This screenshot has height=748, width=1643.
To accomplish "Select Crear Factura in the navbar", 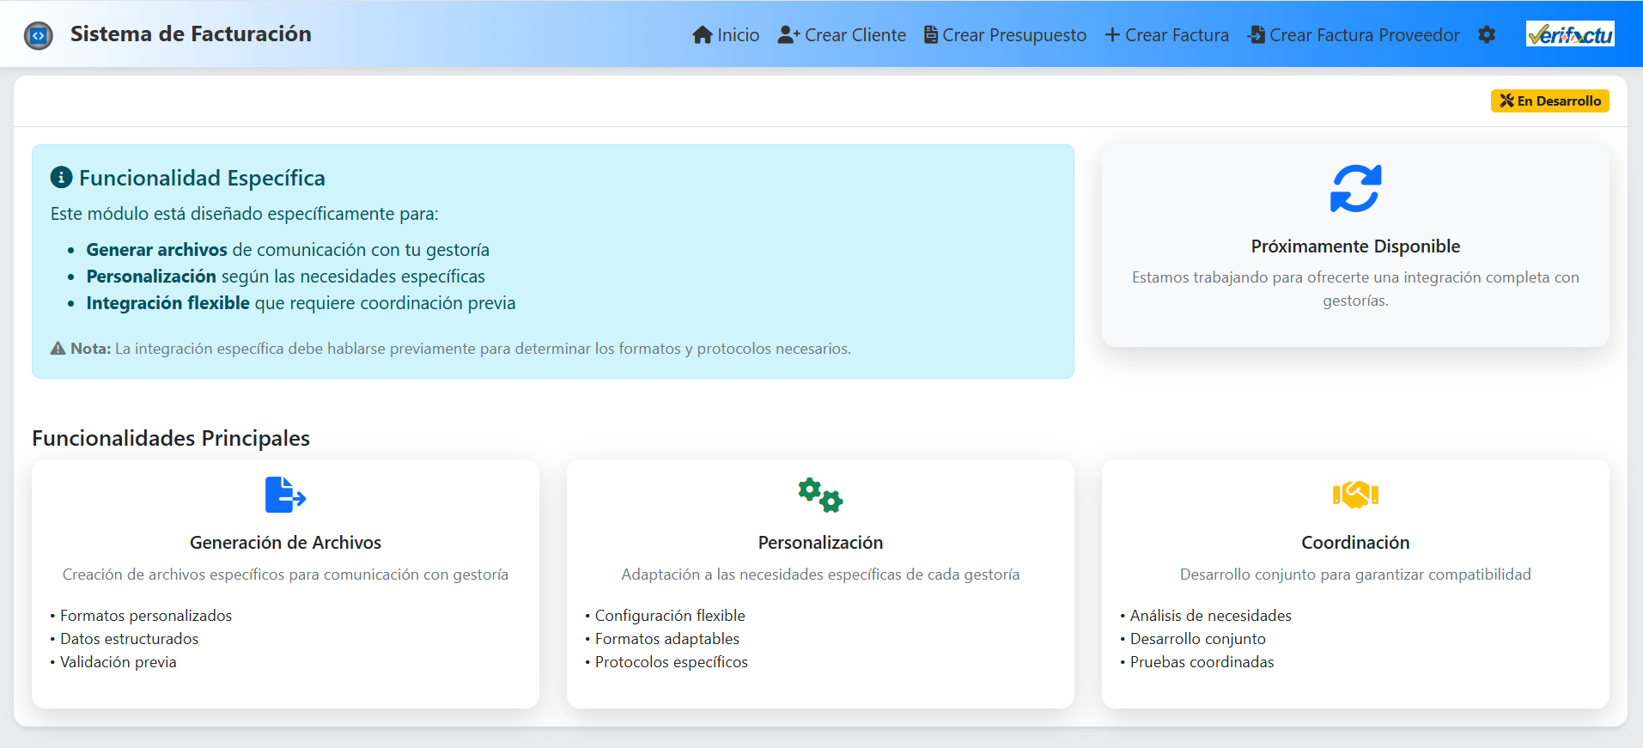I will click(x=1166, y=34).
